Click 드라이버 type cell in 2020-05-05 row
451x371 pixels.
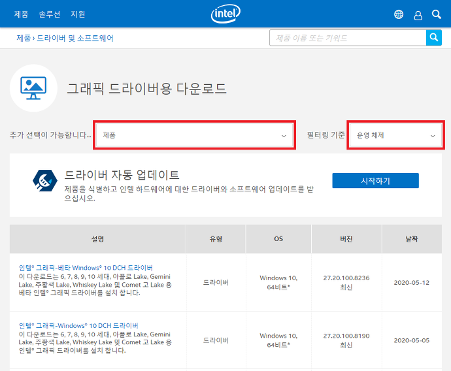216,340
